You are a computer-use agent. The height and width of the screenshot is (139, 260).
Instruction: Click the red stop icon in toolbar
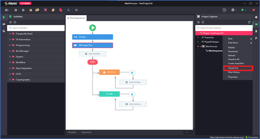pyautogui.click(x=254, y=10)
